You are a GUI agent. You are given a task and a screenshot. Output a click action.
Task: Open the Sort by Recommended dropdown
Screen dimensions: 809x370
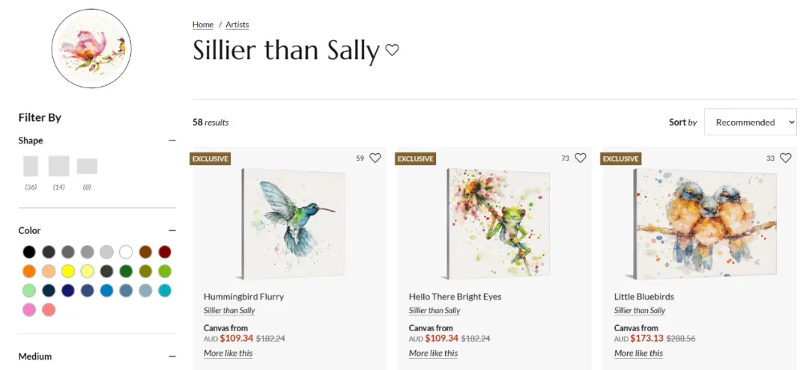[751, 122]
